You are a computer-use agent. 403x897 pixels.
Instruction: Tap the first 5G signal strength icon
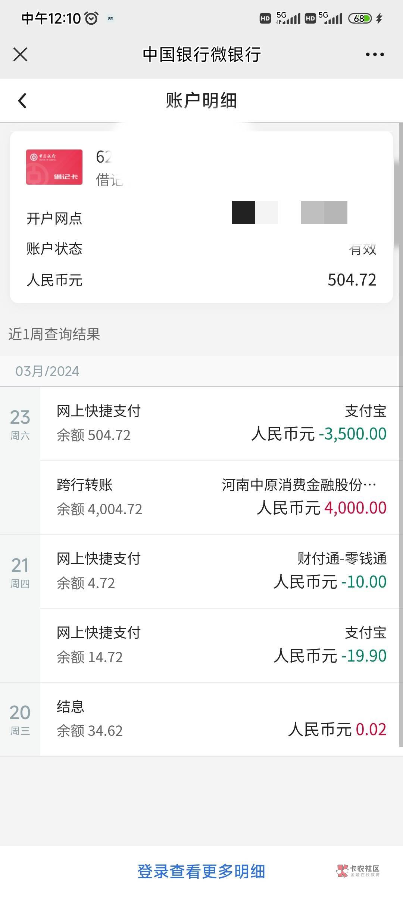[288, 18]
